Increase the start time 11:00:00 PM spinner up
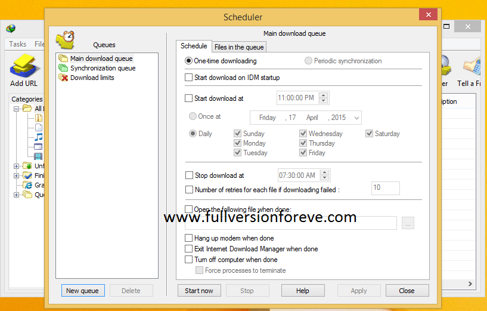The height and width of the screenshot is (311, 487). tap(323, 95)
